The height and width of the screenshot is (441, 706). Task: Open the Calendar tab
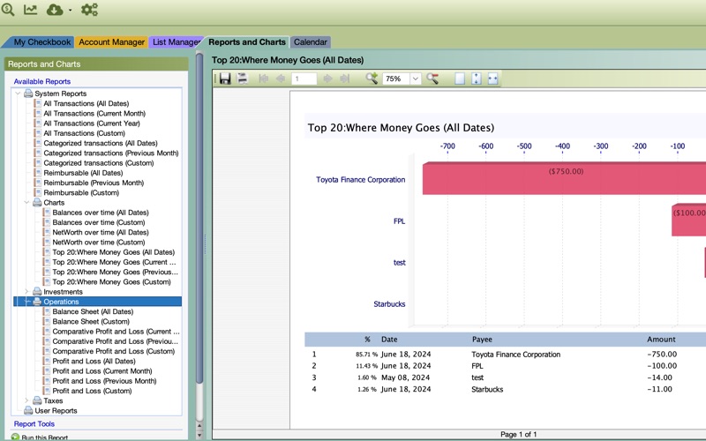click(x=311, y=41)
